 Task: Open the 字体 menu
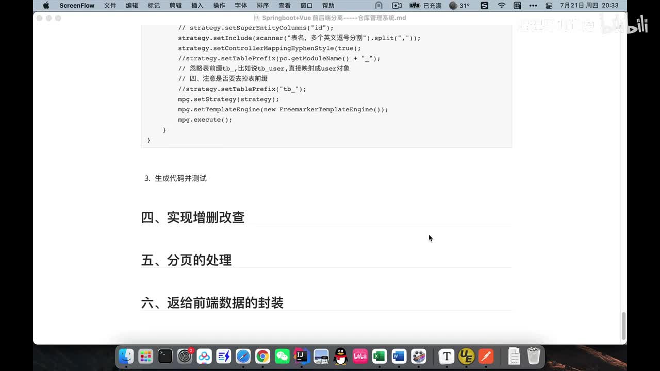pyautogui.click(x=241, y=6)
